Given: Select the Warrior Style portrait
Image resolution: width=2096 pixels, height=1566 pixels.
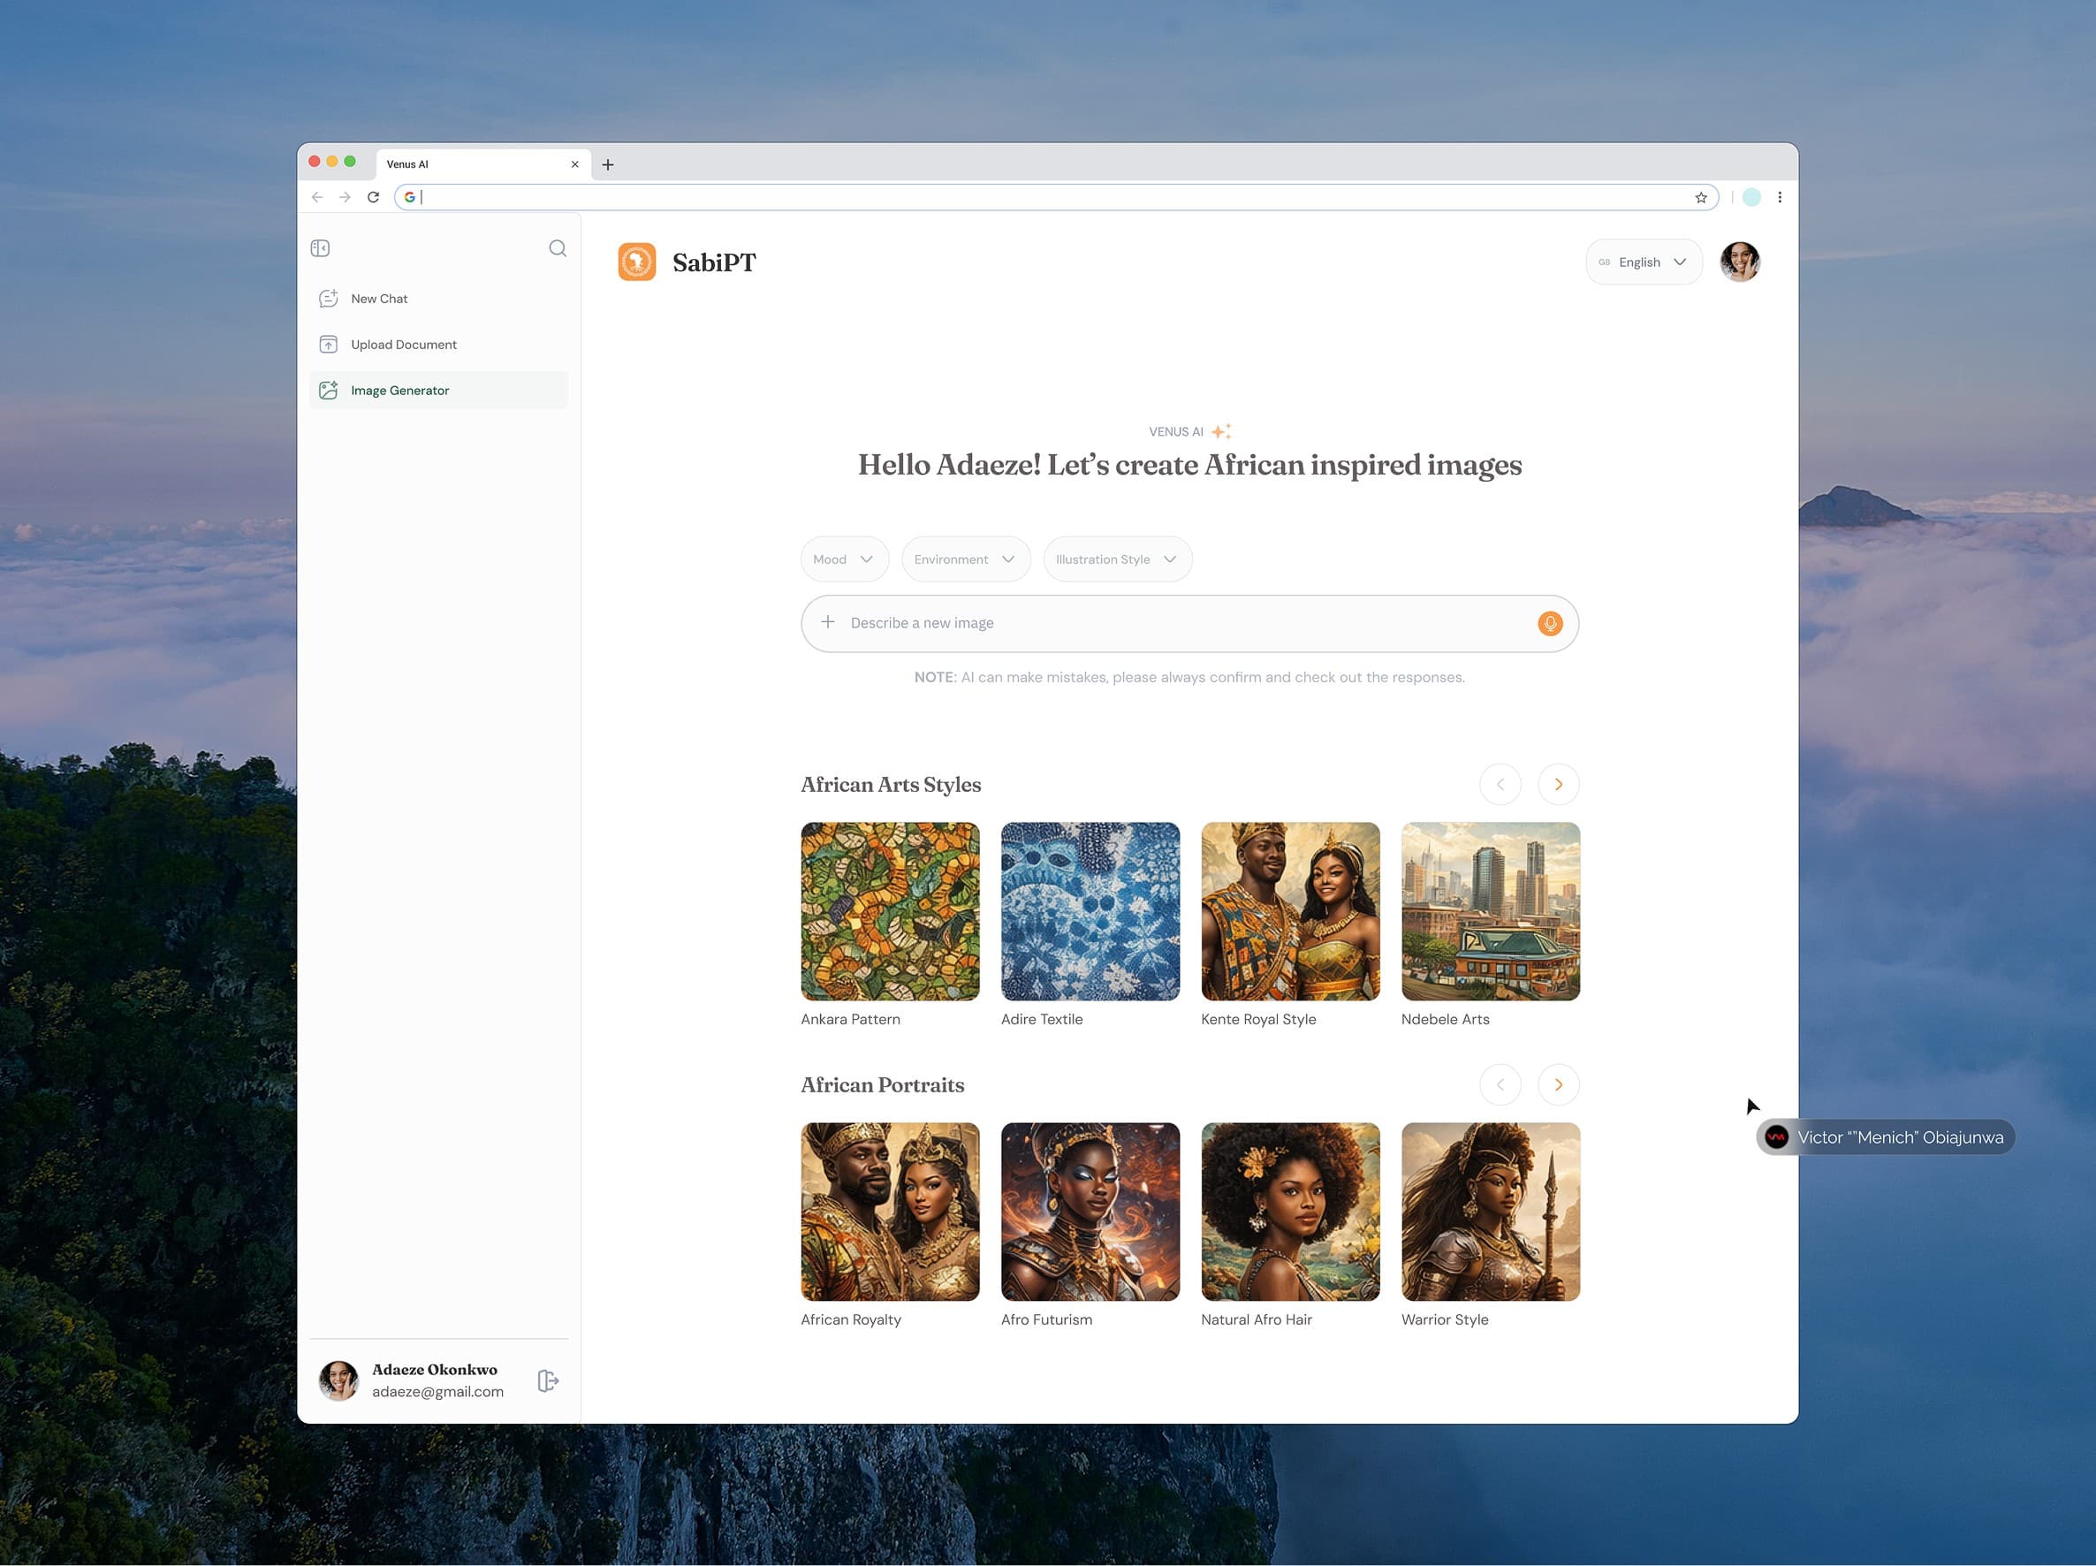Looking at the screenshot, I should [1491, 1212].
